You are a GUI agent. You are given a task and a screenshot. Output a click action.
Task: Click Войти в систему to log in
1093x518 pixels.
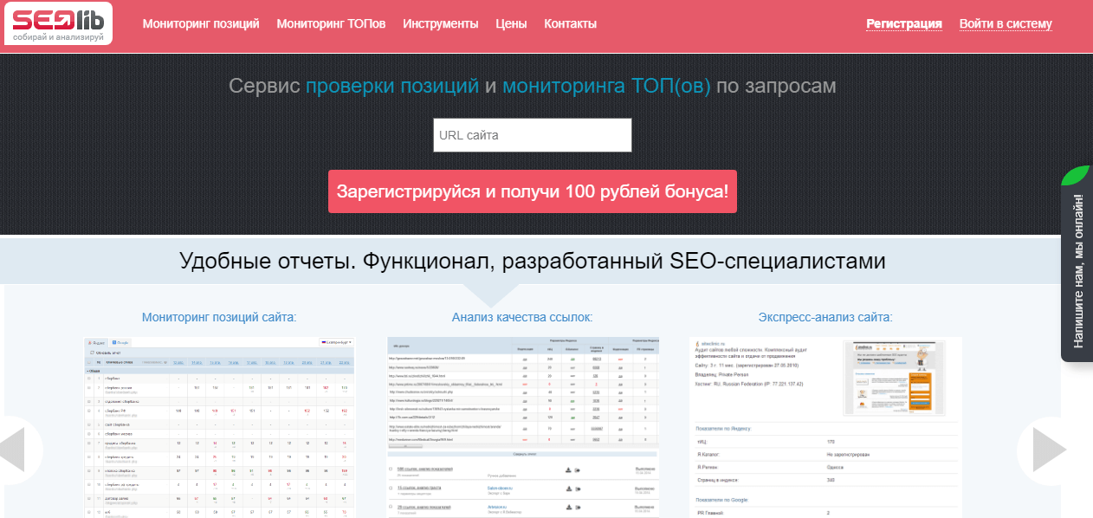click(x=1006, y=23)
